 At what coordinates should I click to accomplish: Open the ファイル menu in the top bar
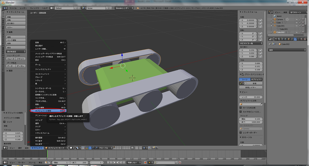tap(13, 8)
